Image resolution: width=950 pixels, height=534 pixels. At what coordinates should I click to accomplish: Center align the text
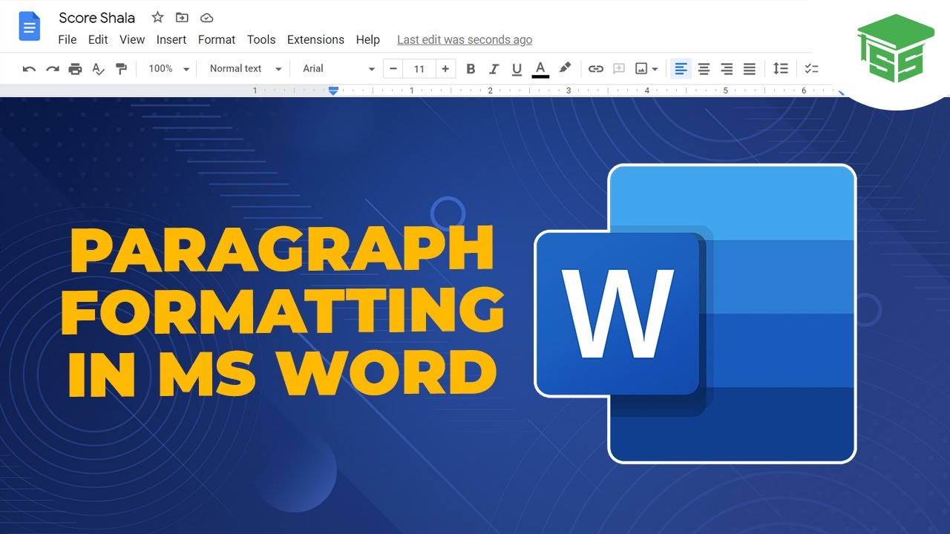click(704, 69)
